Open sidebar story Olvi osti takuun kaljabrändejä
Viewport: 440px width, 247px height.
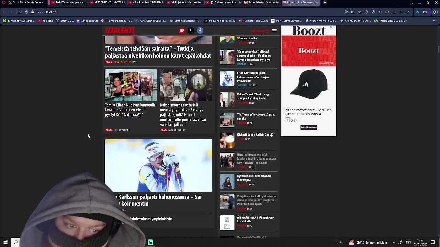[x=255, y=135]
